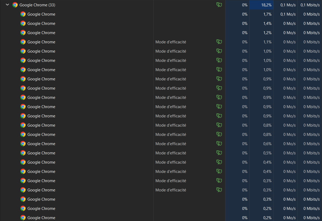Click Chrome icon of the 0,5% process
Image resolution: width=322 pixels, height=221 pixels.
click(x=23, y=153)
